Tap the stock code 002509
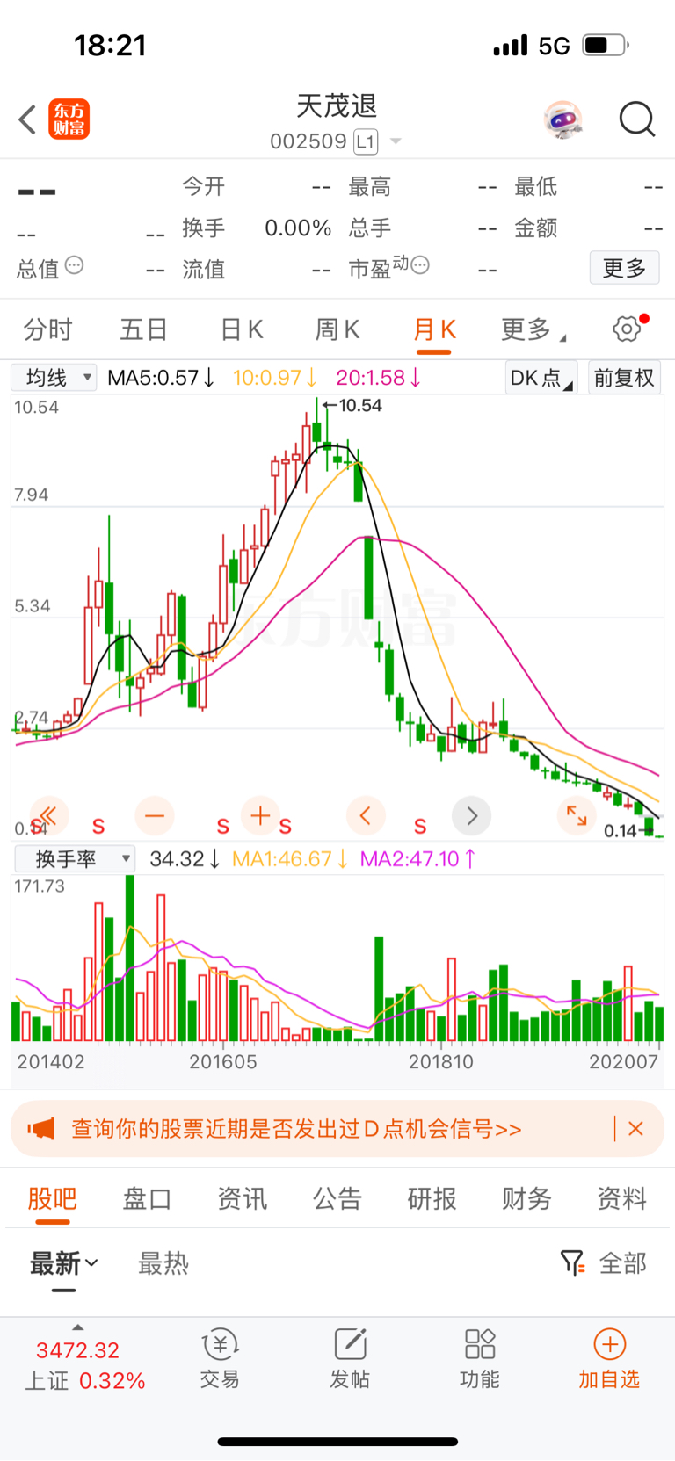Image resolution: width=675 pixels, height=1461 pixels. point(308,141)
